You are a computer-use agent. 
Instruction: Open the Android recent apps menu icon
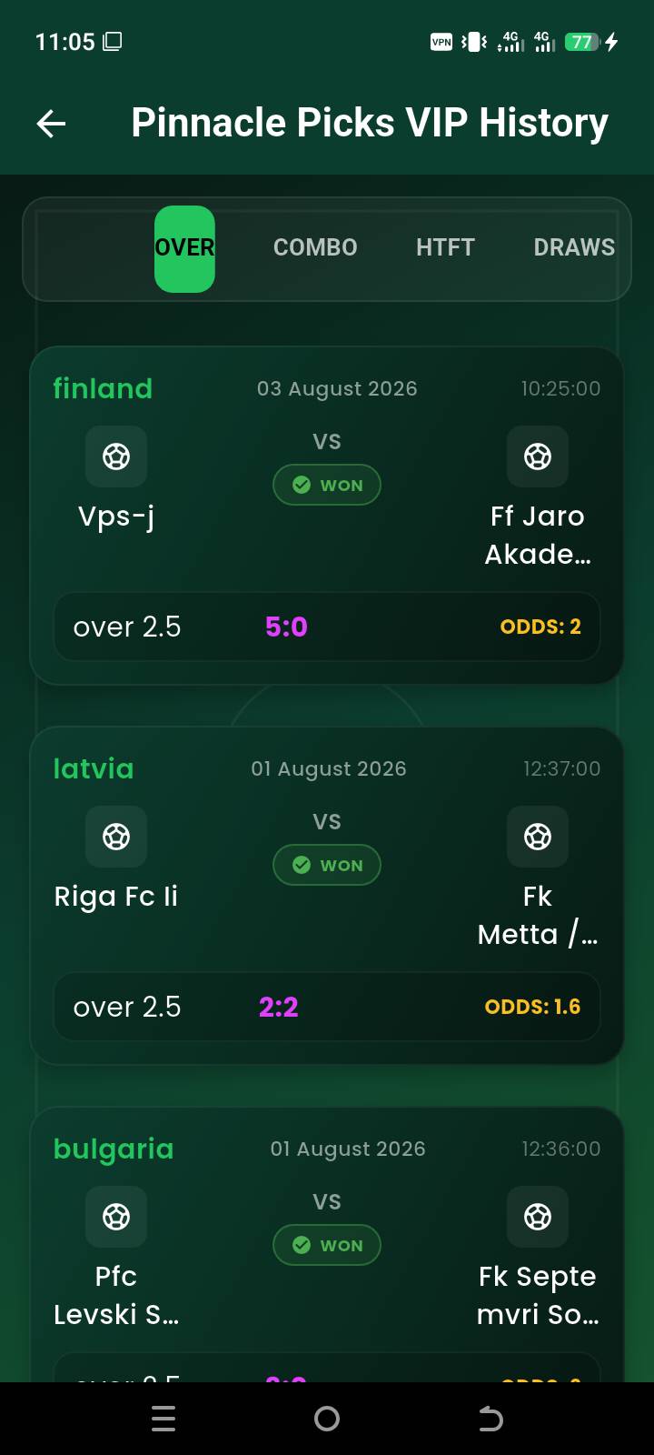tap(163, 1419)
